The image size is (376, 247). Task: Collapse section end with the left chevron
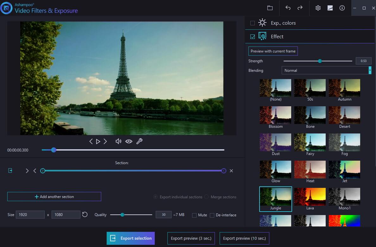pos(35,170)
